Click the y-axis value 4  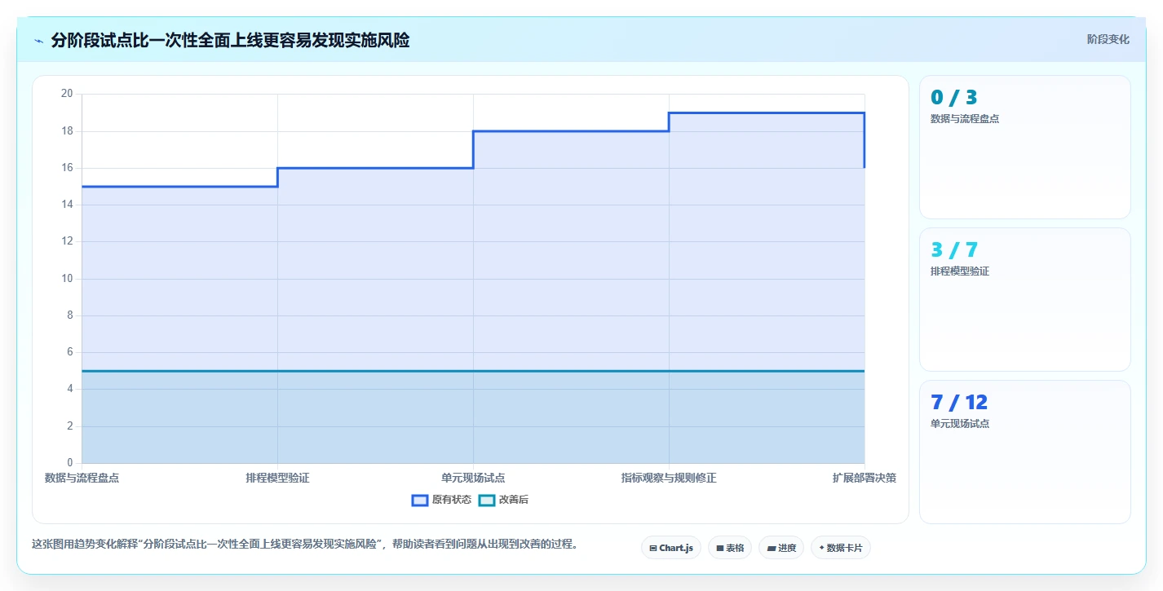[x=70, y=389]
